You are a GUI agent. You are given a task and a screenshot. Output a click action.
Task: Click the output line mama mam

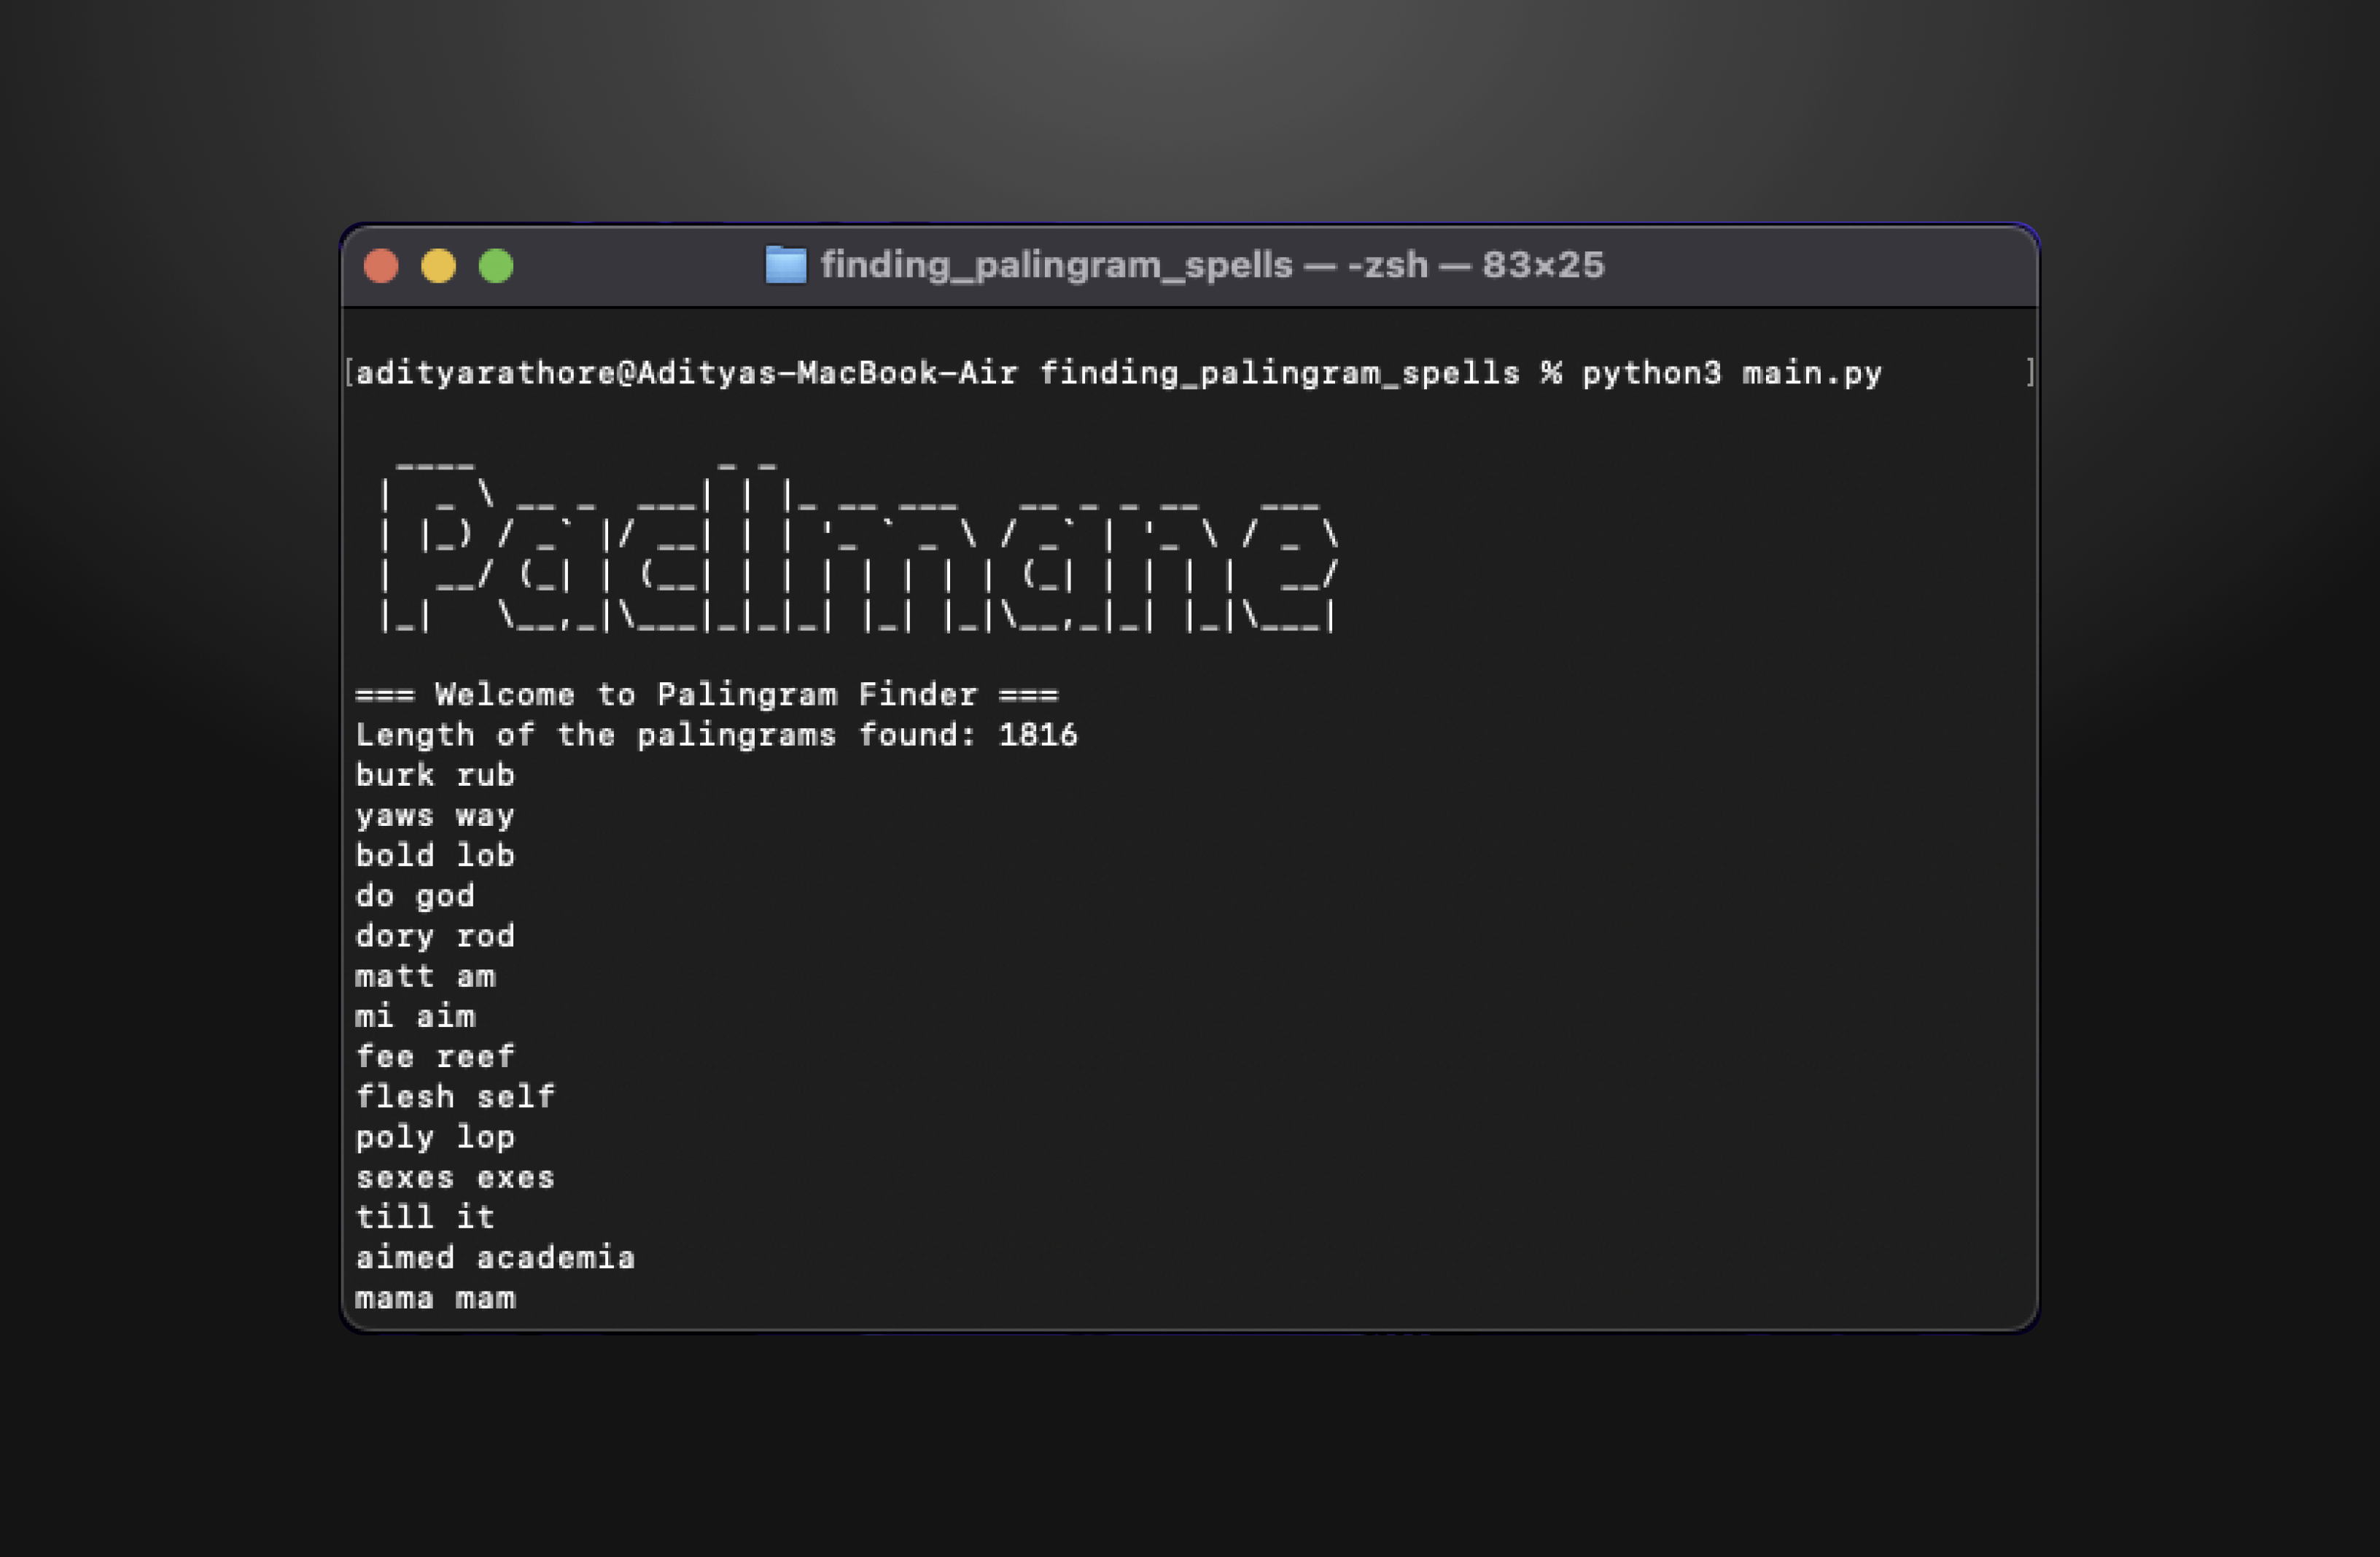[435, 1298]
